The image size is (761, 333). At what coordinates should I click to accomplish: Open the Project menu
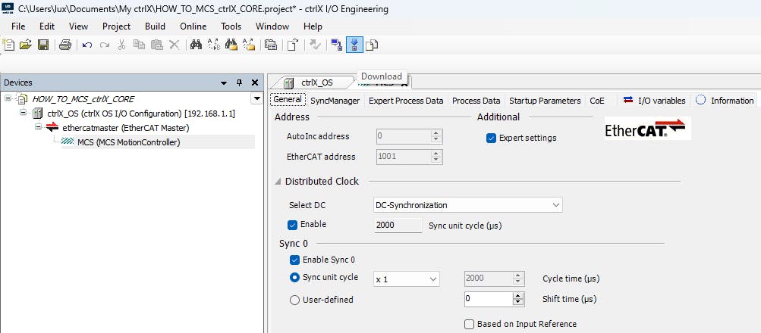117,26
